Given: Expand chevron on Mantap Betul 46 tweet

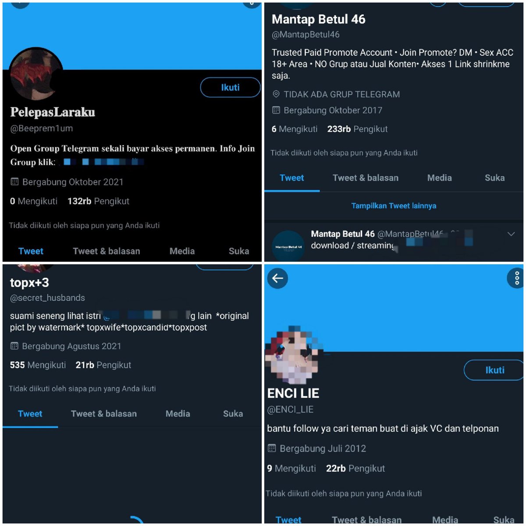Looking at the screenshot, I should coord(511,234).
